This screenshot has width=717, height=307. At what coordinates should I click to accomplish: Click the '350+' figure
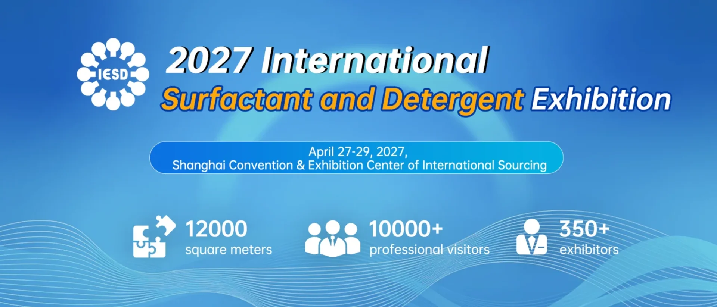(584, 229)
